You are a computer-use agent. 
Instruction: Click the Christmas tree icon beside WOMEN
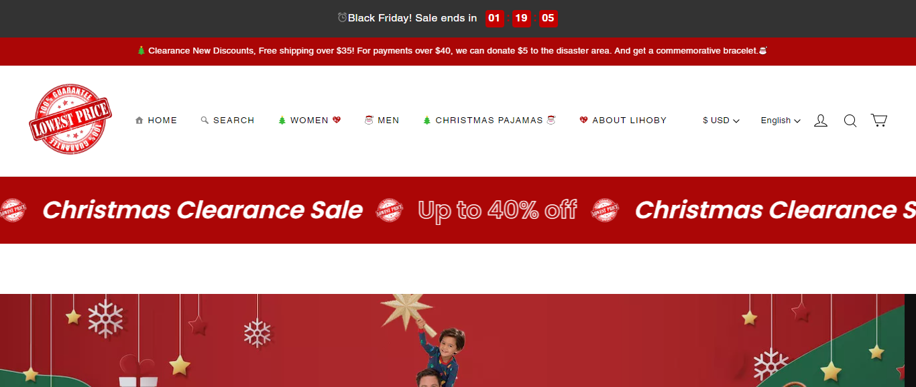tap(282, 121)
